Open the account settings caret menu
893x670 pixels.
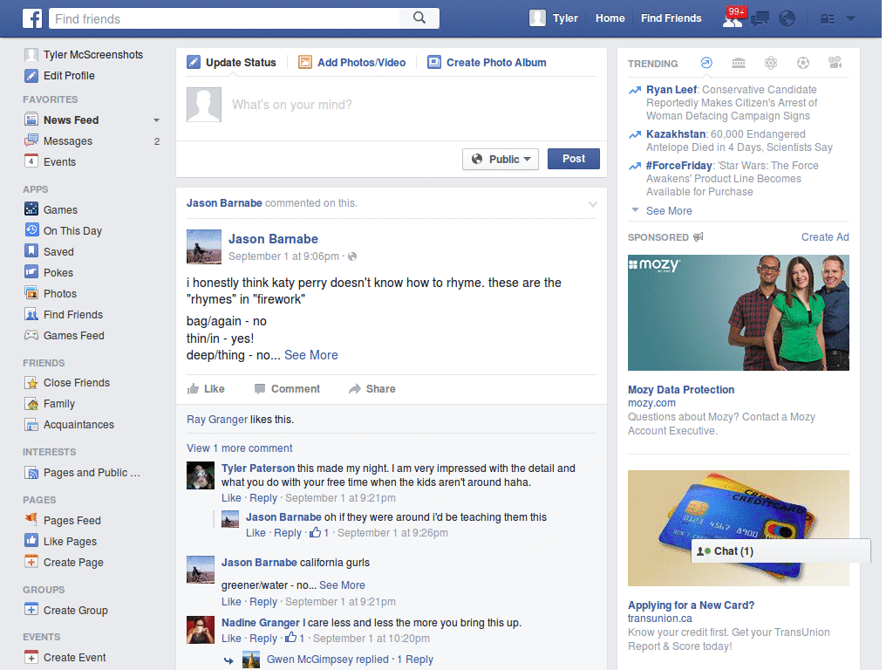click(851, 18)
